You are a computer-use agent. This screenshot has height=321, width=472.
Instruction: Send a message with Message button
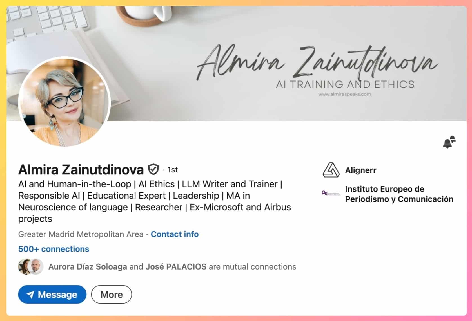tap(52, 295)
